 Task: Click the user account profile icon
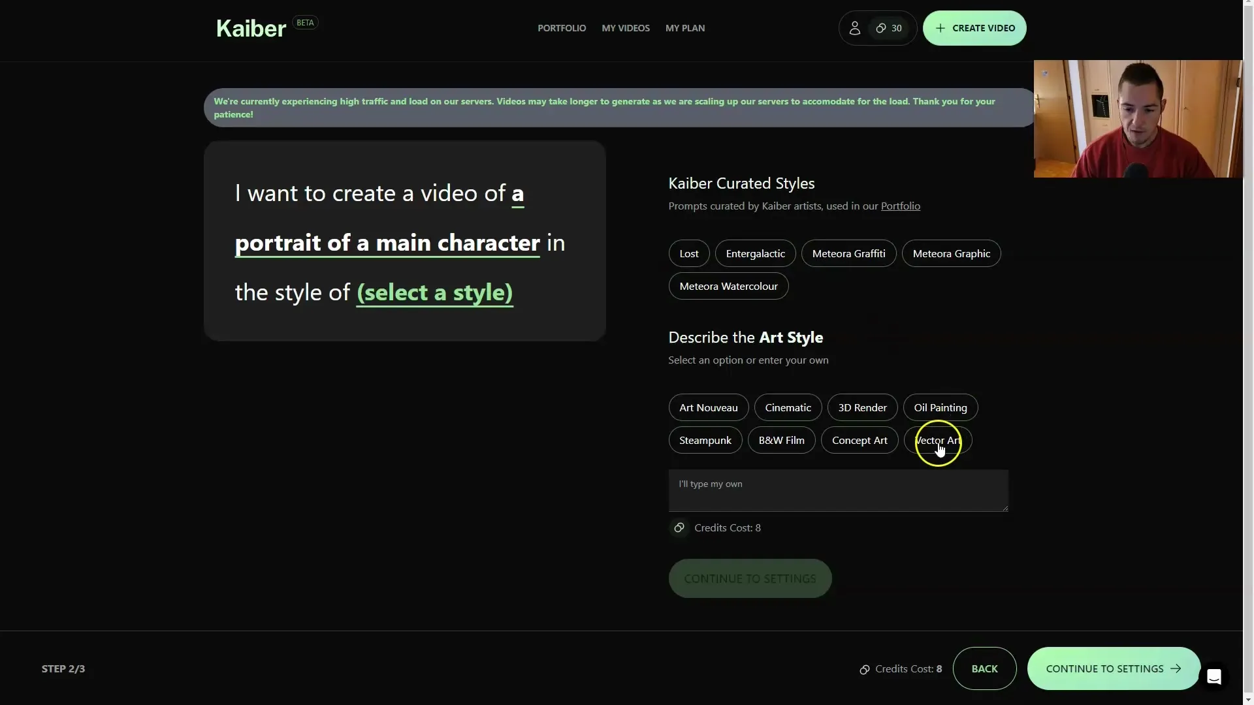point(854,27)
